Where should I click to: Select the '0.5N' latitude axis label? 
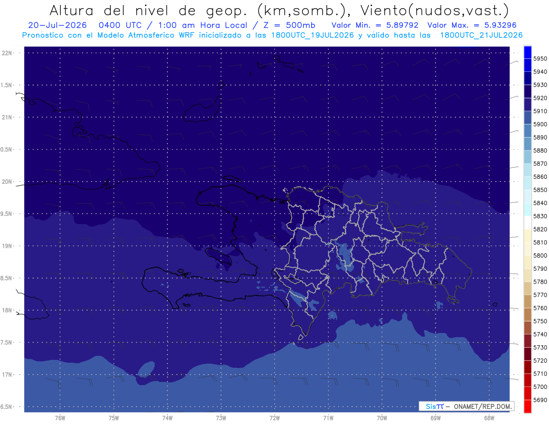[x=6, y=150]
